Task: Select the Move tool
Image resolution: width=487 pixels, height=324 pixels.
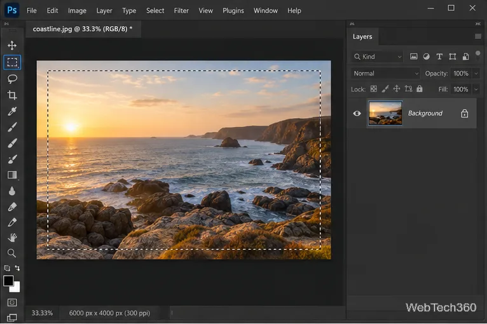Action: [x=12, y=45]
